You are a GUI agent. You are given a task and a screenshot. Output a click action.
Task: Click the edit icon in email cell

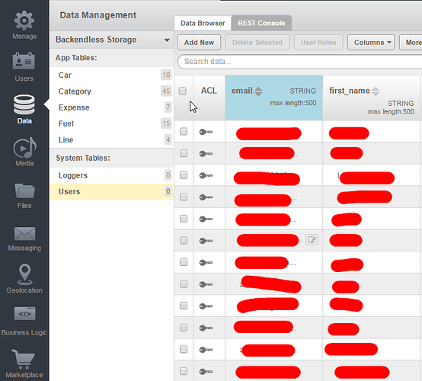(312, 239)
